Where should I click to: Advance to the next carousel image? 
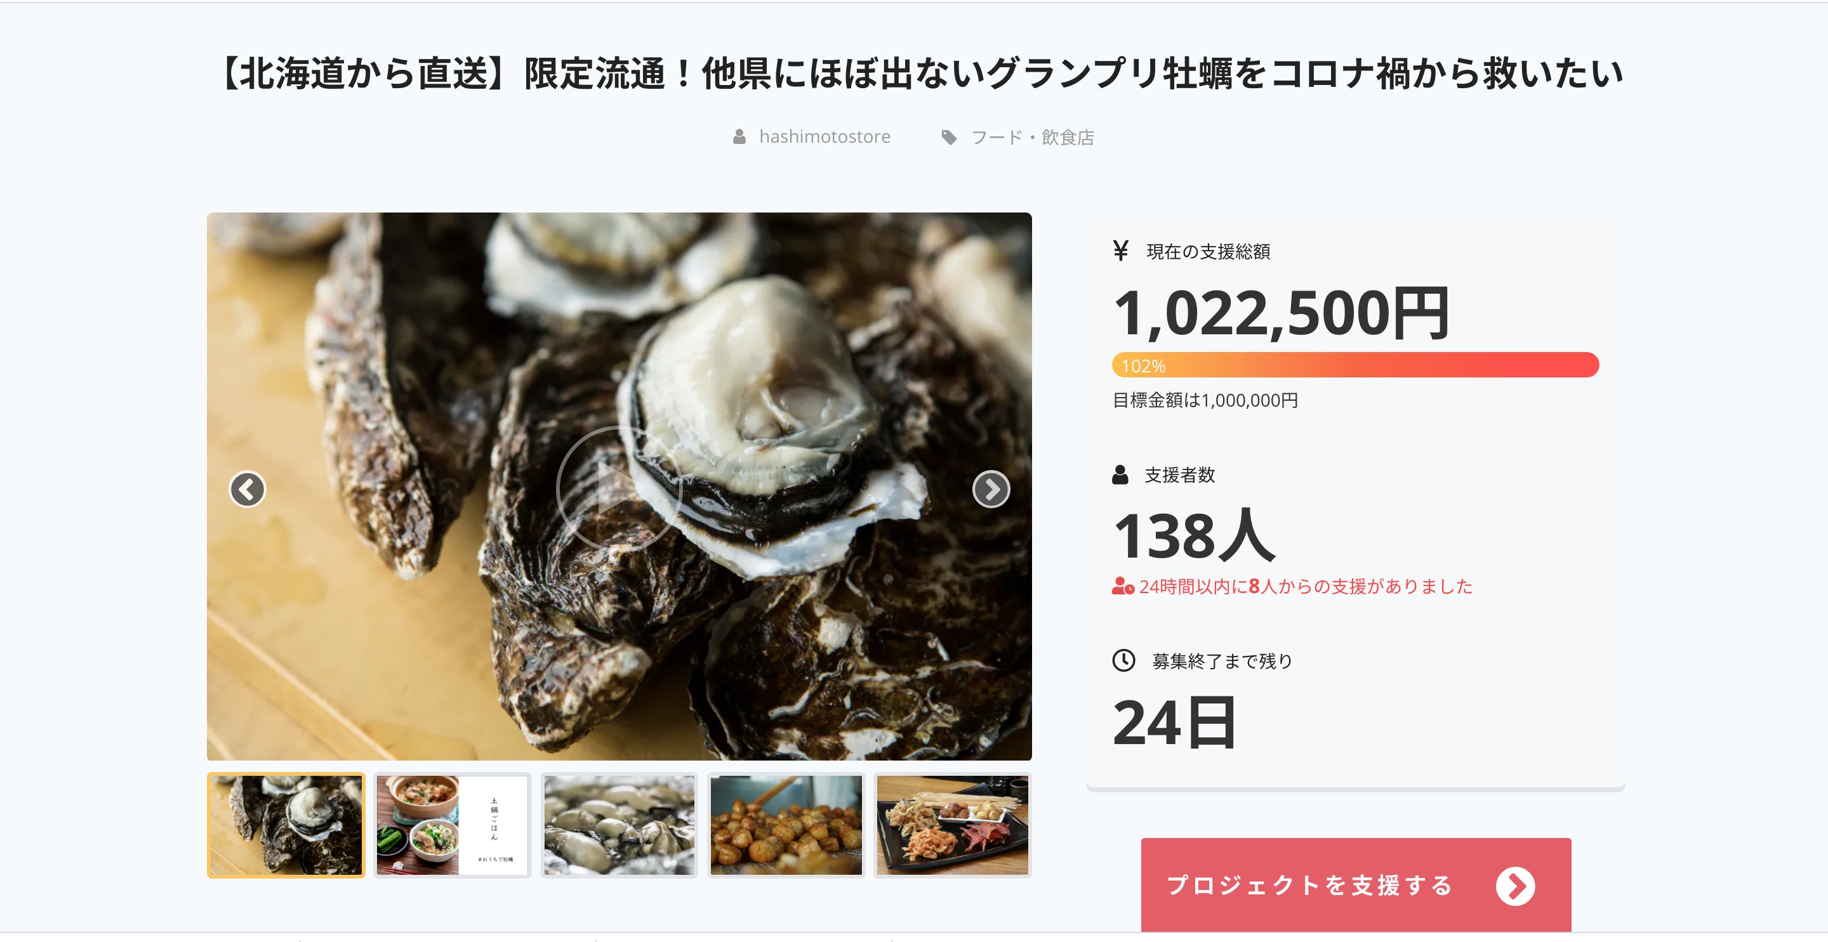pyautogui.click(x=991, y=488)
